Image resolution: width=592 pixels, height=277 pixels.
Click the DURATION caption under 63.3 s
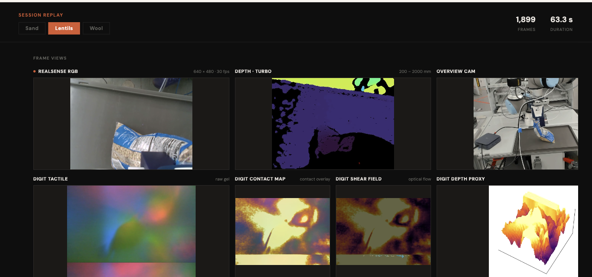[561, 30]
